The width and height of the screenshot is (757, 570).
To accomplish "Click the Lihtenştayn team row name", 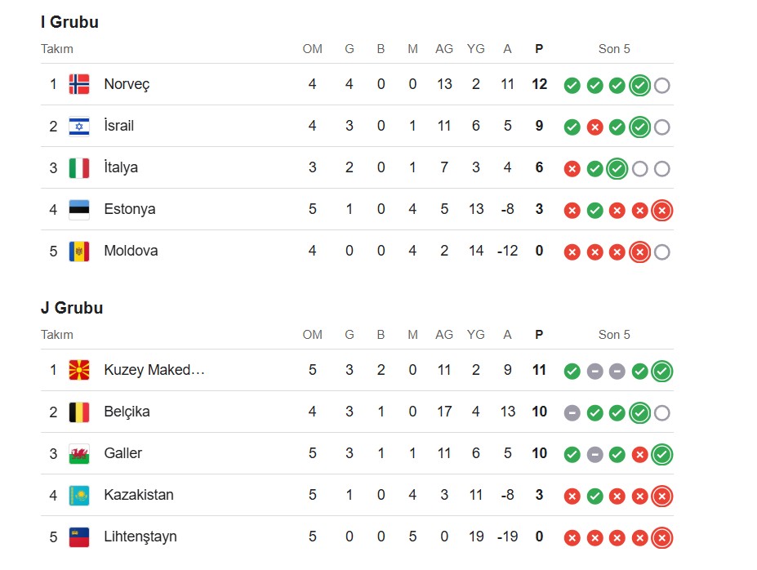I will (x=140, y=537).
